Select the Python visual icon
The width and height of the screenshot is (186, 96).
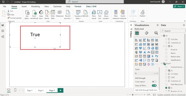(x=157, y=56)
